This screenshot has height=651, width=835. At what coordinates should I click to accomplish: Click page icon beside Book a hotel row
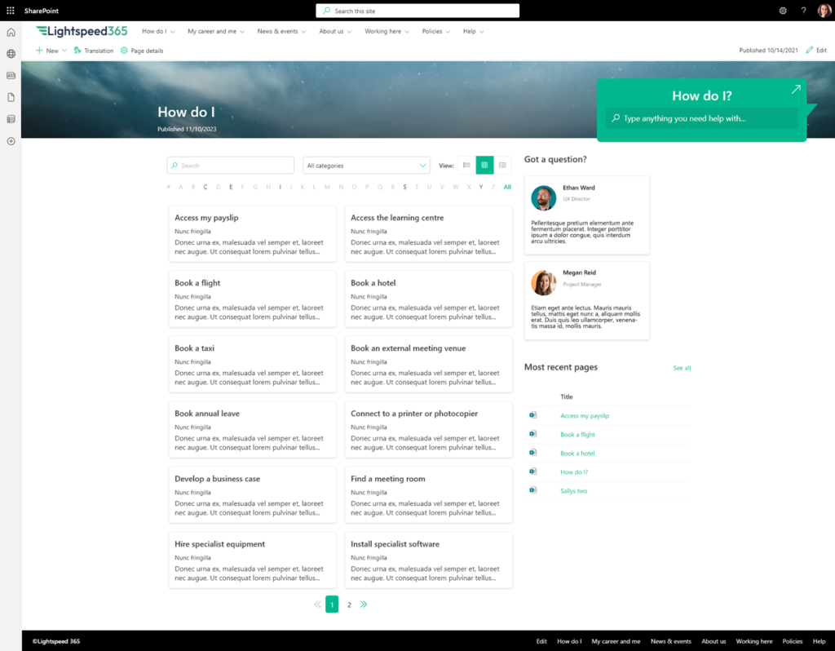pyautogui.click(x=532, y=452)
